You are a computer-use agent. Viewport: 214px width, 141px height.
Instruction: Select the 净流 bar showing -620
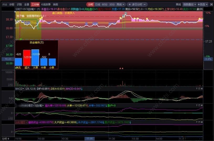tap(18, 62)
